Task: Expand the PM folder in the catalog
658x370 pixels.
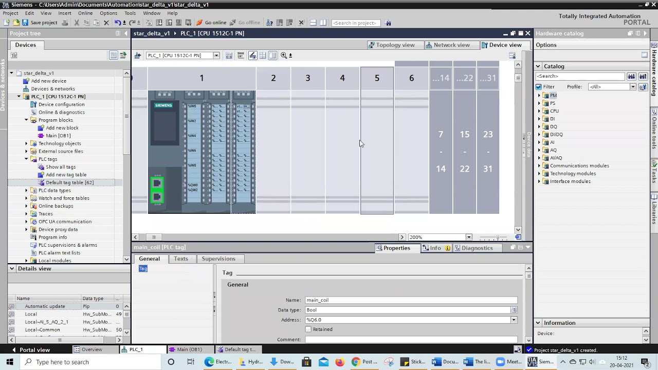Action: (x=540, y=96)
